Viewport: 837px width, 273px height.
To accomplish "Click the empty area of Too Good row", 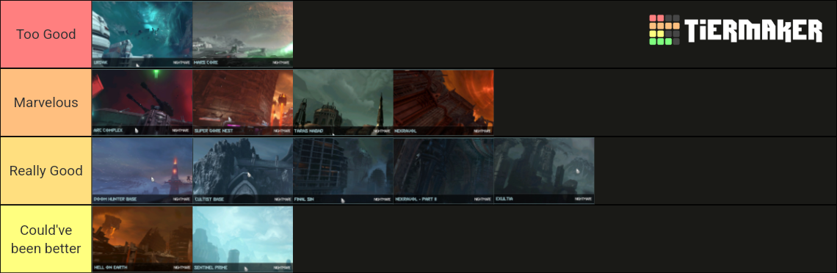I will pyautogui.click(x=465, y=34).
